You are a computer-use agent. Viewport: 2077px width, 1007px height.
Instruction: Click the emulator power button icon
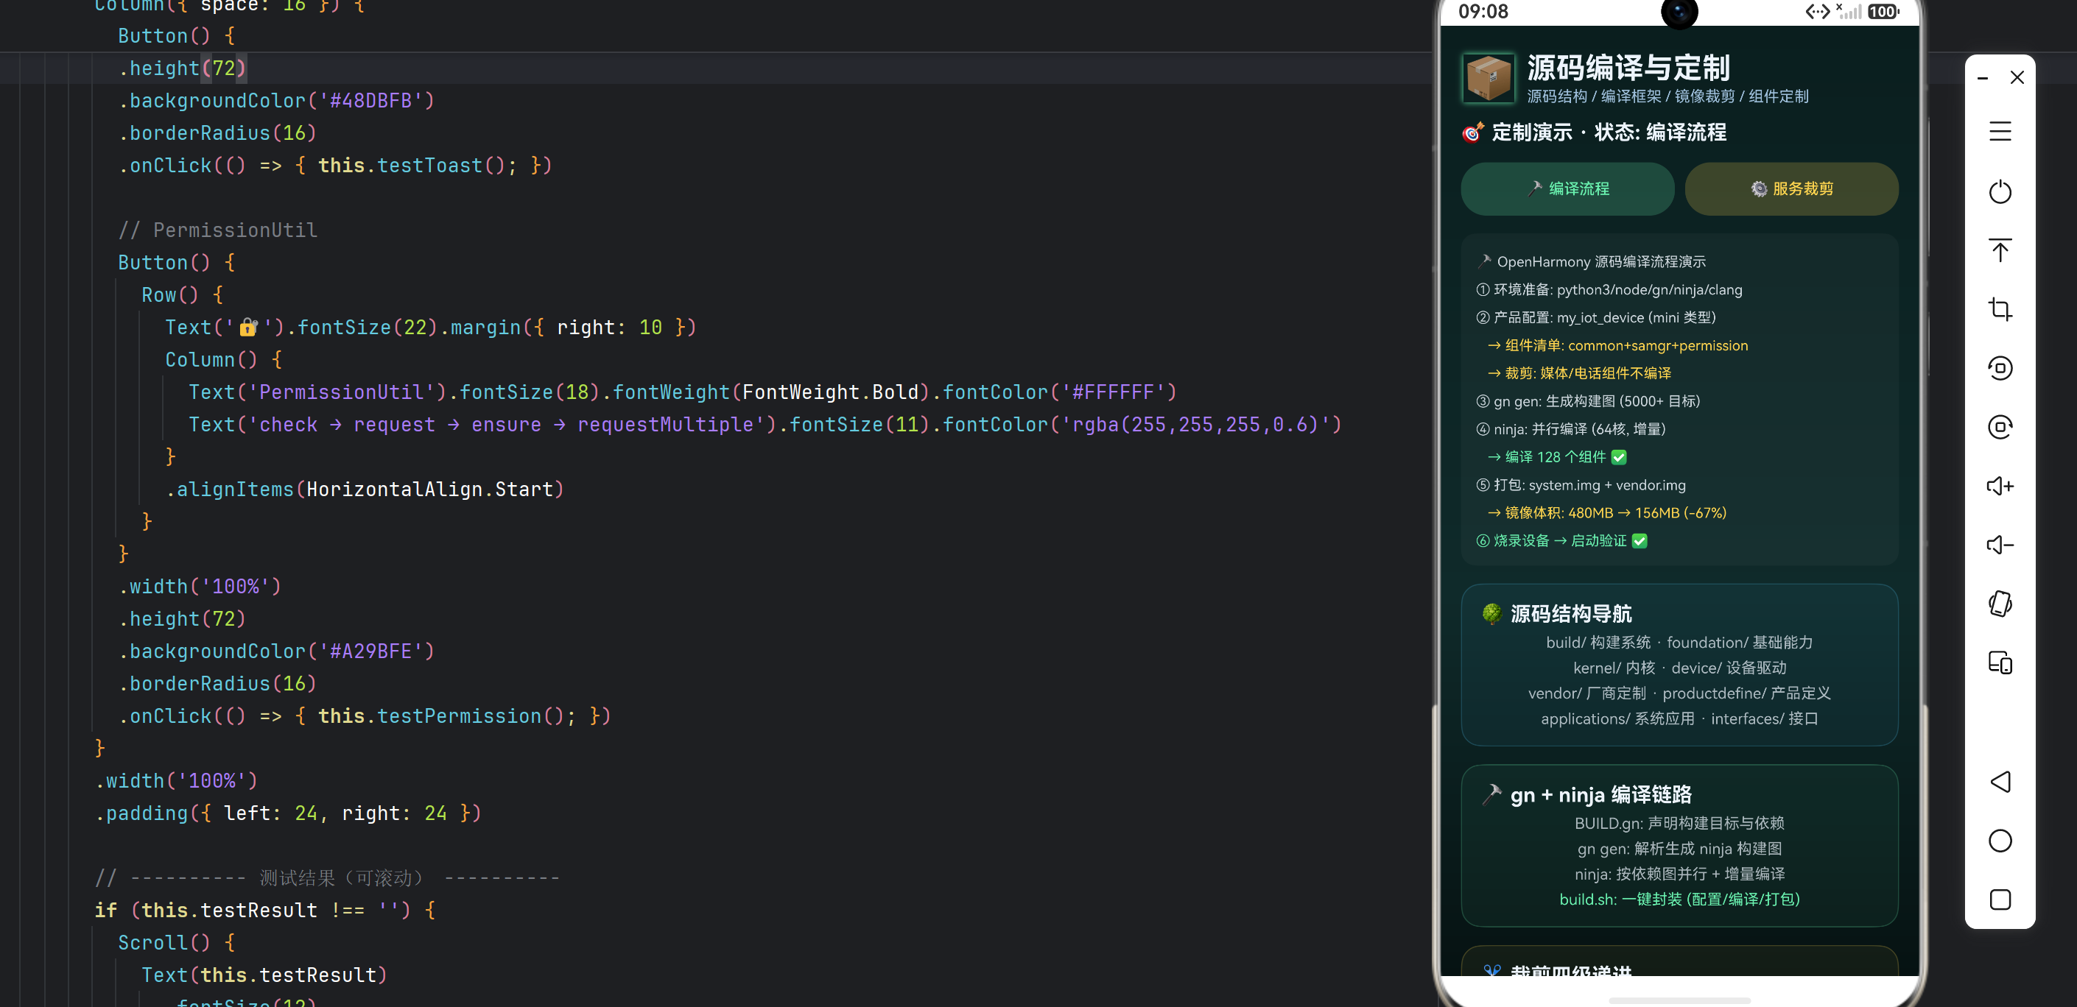pos(2000,191)
